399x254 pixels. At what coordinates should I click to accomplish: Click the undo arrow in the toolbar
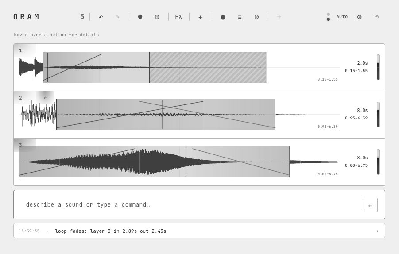[101, 17]
